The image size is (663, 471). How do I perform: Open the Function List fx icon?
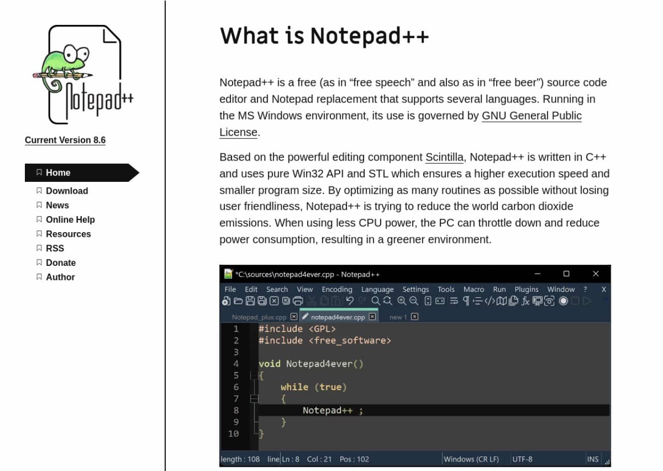pyautogui.click(x=525, y=301)
